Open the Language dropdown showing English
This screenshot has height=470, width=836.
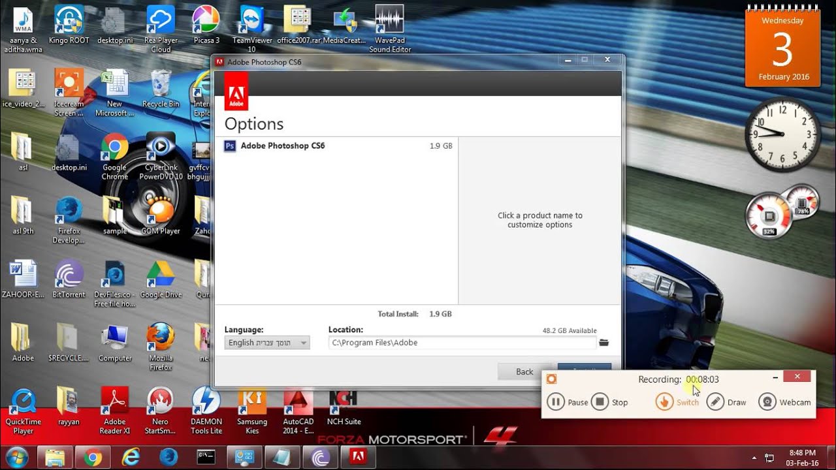[267, 342]
